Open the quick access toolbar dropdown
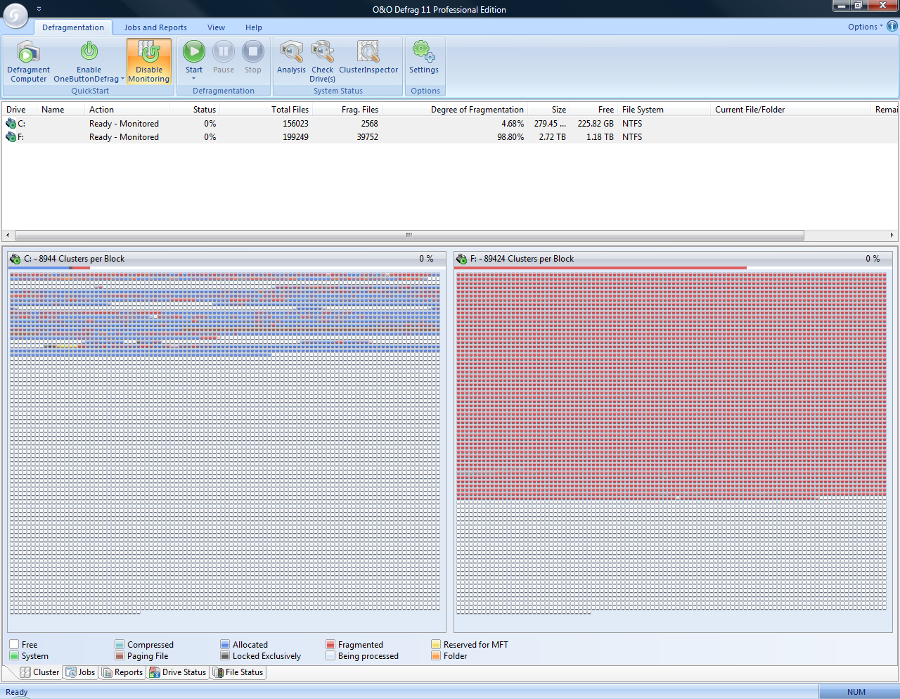This screenshot has width=900, height=699. click(39, 9)
